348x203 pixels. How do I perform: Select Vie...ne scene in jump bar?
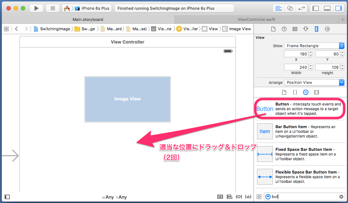[161, 29]
